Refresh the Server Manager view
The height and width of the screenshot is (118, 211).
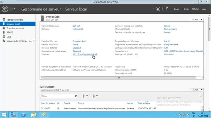pyautogui.click(x=158, y=9)
